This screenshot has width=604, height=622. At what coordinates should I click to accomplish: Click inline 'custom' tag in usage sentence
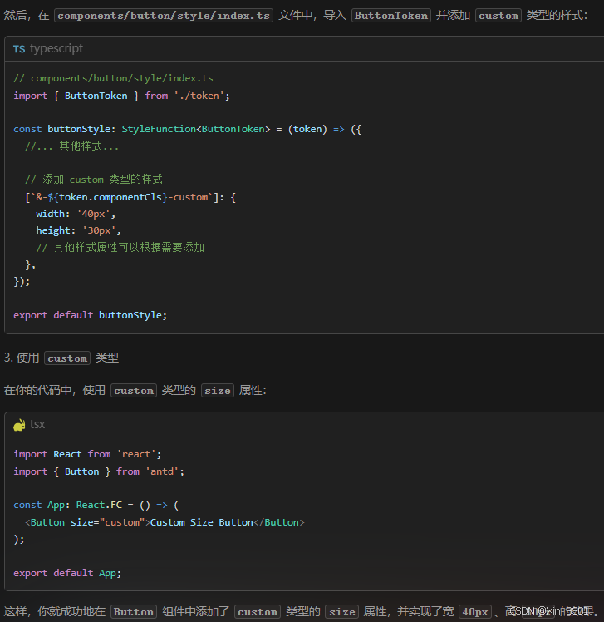click(x=134, y=390)
